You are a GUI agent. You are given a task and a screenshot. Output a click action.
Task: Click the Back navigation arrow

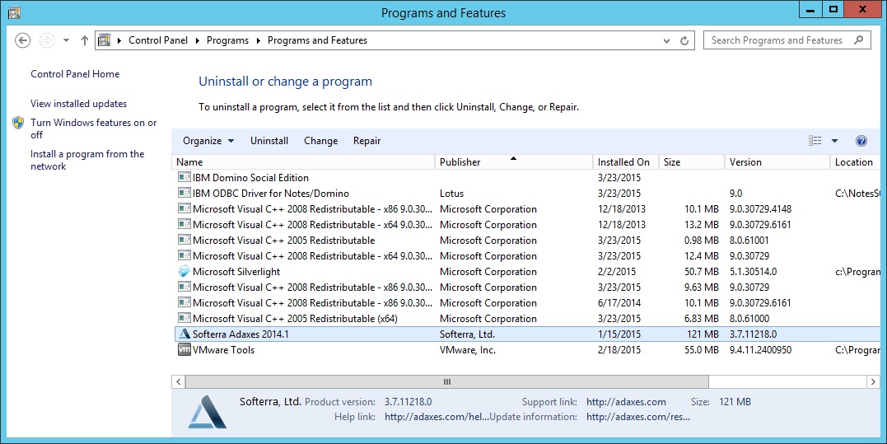[x=22, y=40]
